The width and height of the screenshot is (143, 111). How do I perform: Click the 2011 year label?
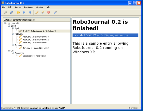coord(13,51)
